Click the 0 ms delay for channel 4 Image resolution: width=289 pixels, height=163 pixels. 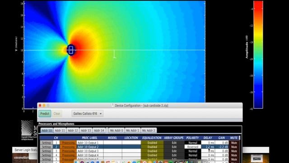point(208,155)
